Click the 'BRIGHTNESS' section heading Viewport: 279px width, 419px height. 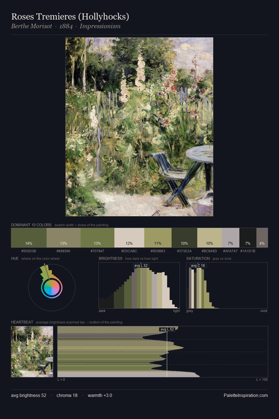pyautogui.click(x=110, y=259)
